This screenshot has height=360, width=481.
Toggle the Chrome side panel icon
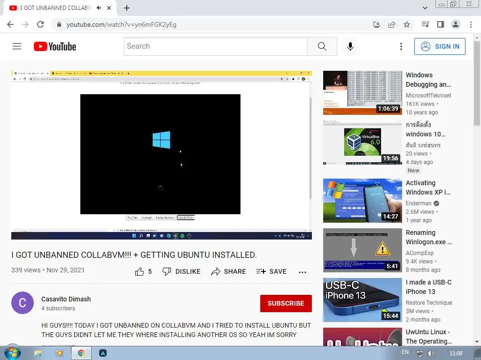click(x=441, y=24)
